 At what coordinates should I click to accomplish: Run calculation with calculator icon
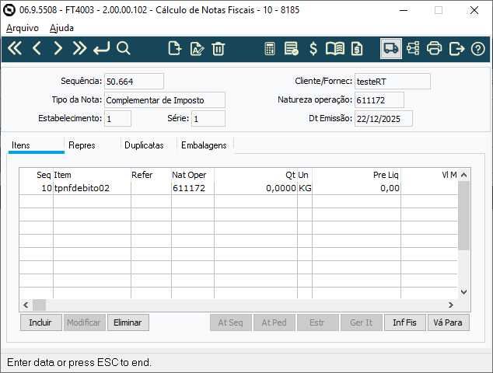[270, 49]
